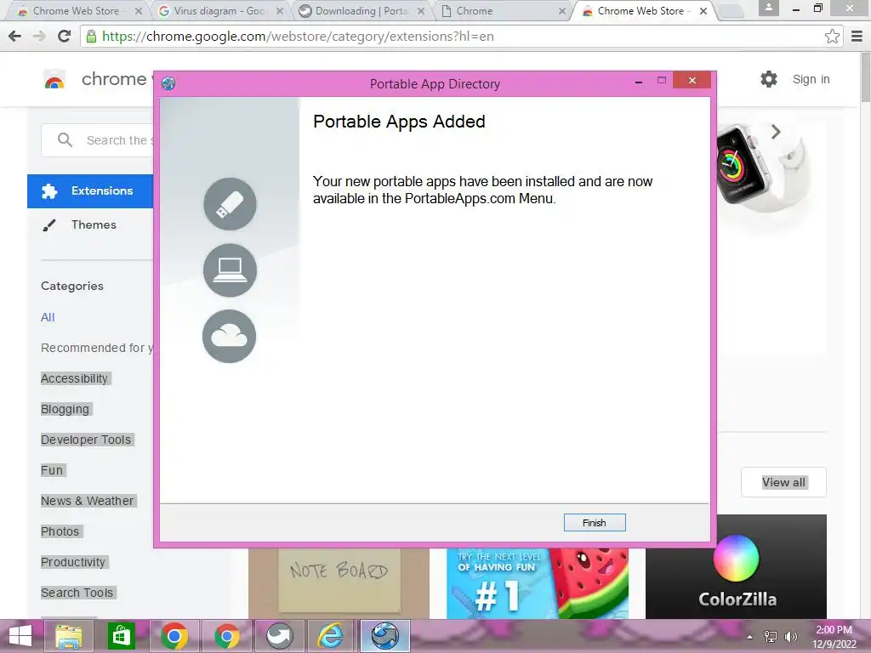
Task: Click the second Chrome taskbar icon
Action: 226,636
